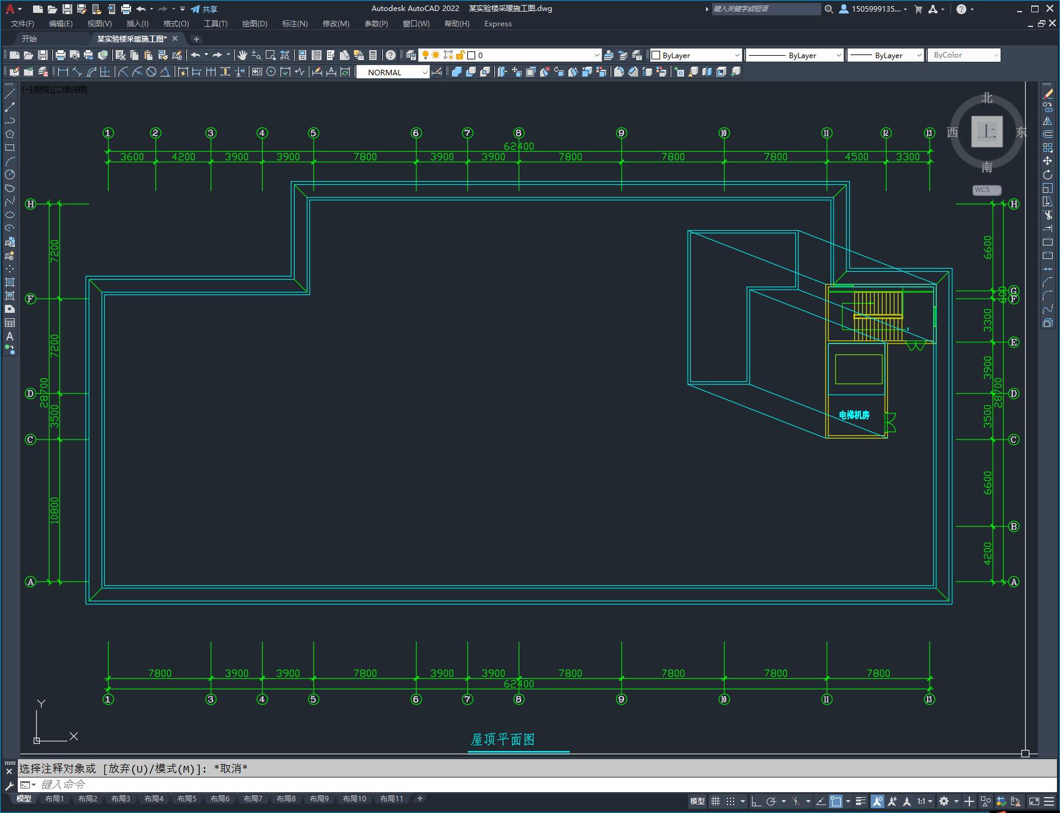This screenshot has height=813, width=1060.
Task: Toggle snap mode dots in status bar
Action: (731, 801)
